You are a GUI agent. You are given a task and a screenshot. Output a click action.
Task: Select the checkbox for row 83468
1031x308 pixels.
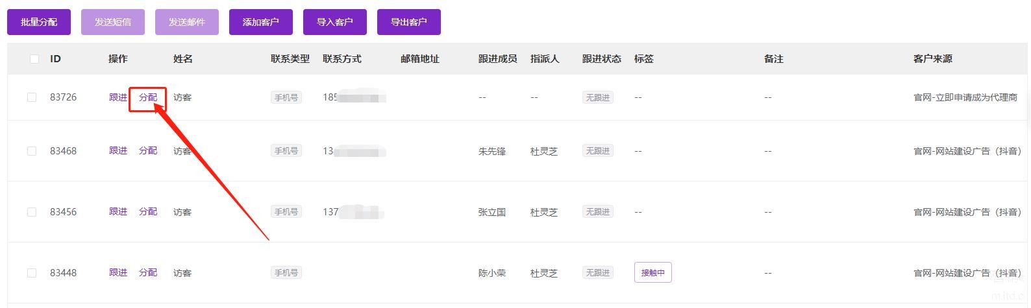point(32,151)
